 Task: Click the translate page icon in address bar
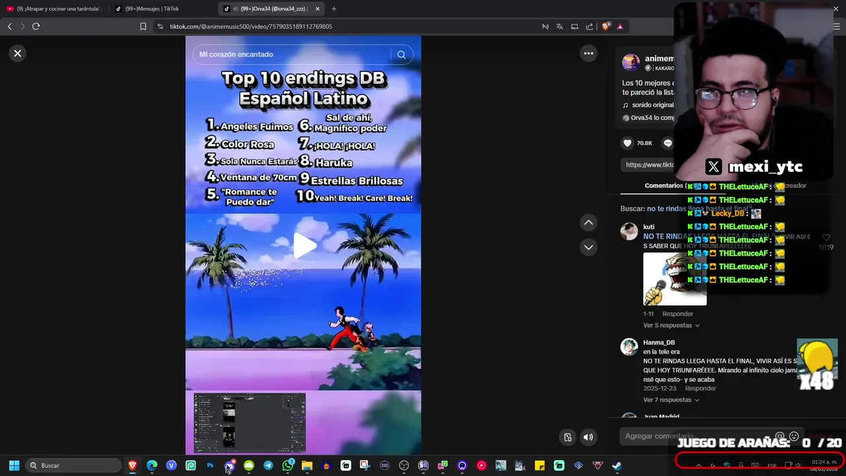(560, 26)
